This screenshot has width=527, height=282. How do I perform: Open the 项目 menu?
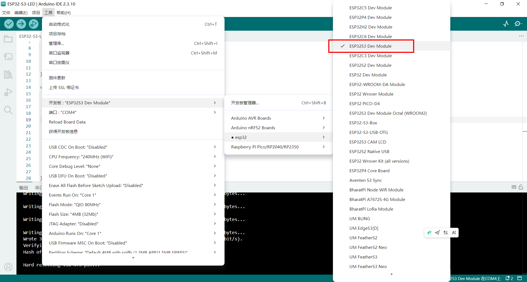tap(36, 13)
